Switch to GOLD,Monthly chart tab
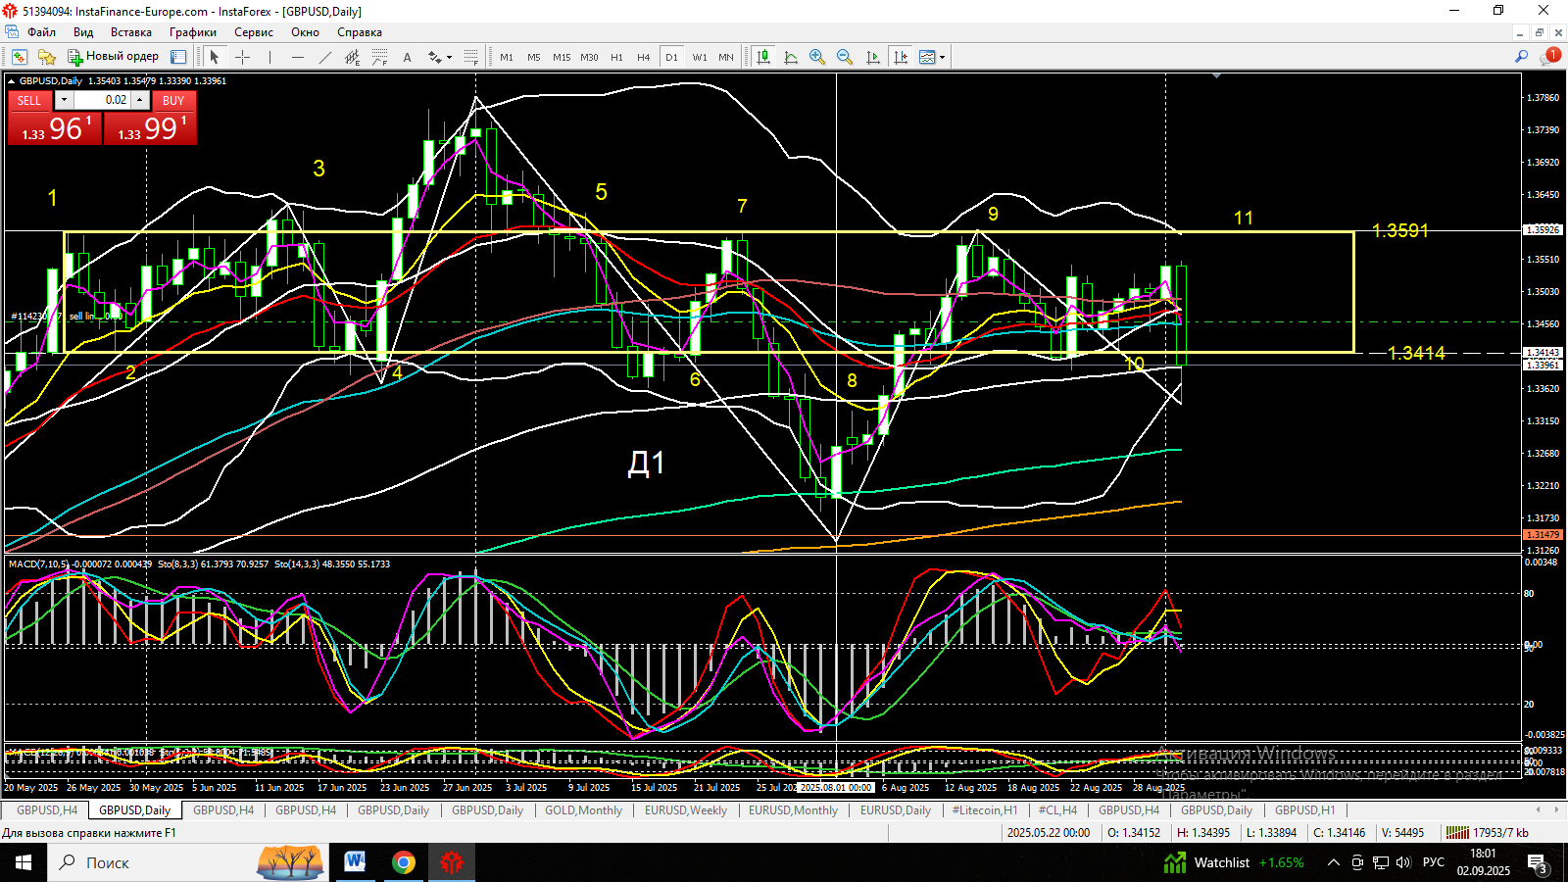The width and height of the screenshot is (1568, 882). (583, 810)
